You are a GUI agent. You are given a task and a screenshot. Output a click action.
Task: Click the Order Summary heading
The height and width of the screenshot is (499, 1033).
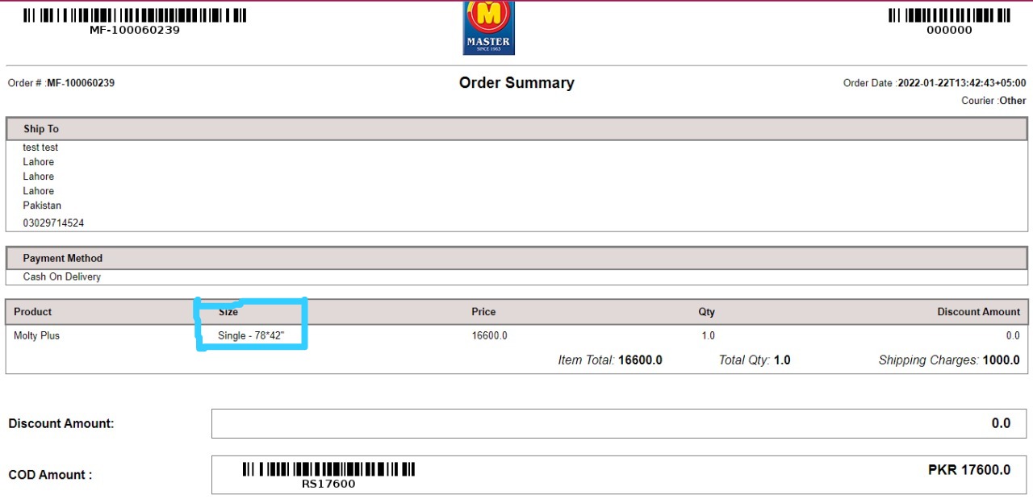[x=516, y=83]
